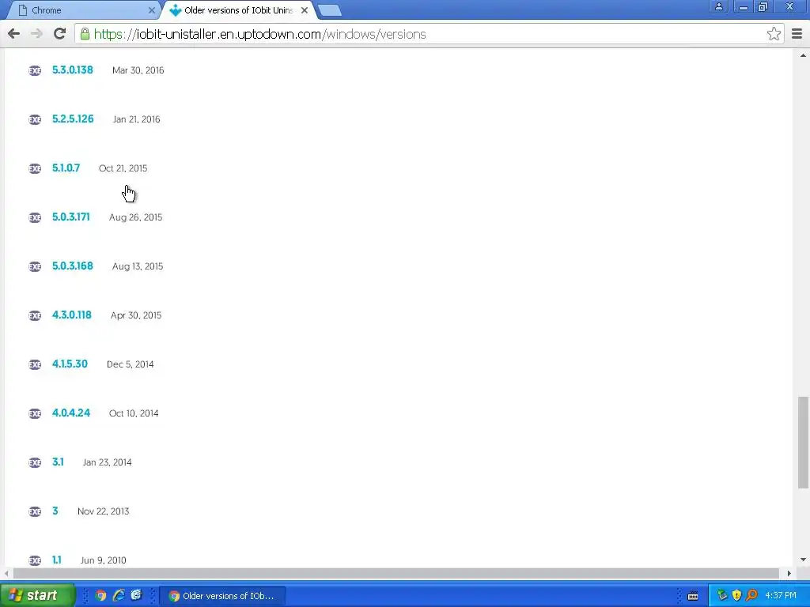Image resolution: width=810 pixels, height=607 pixels.
Task: Click the vertical scrollbar down arrow
Action: [803, 560]
